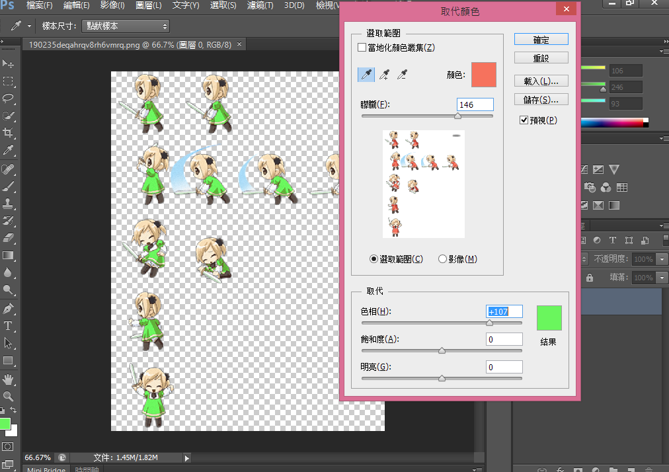Click the 確定 OK button
Screen dimensions: 669x472
541,39
